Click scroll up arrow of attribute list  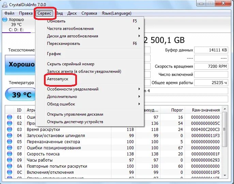(x=225, y=109)
